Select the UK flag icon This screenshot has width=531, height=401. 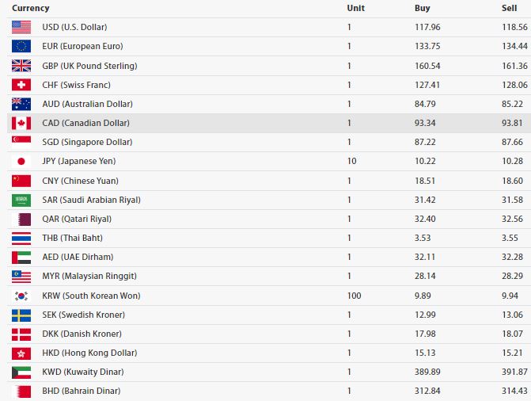pos(21,66)
